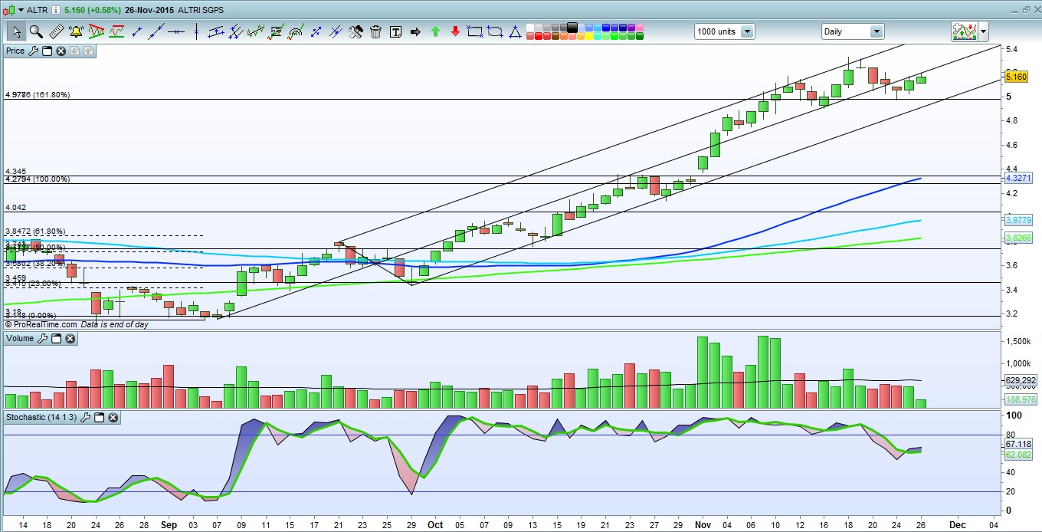
Task: Click the trash can delete-objects icon
Action: click(375, 31)
